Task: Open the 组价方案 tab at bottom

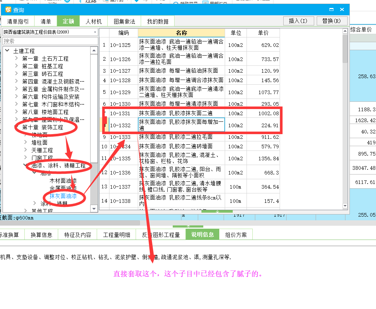Action: 237,234
